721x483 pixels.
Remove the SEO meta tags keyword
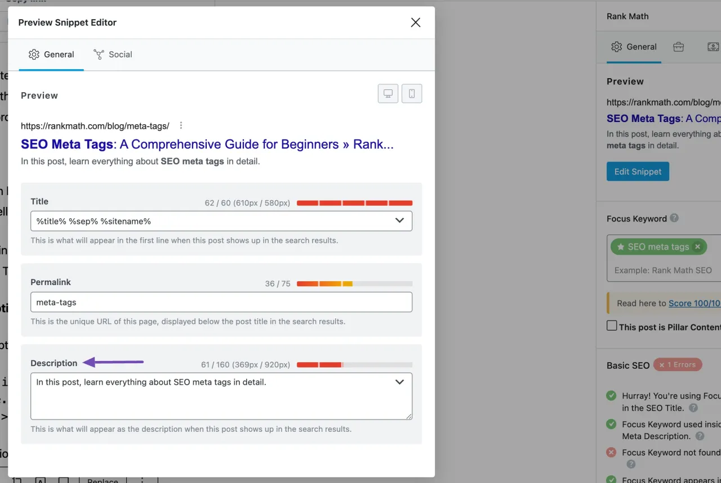(697, 247)
